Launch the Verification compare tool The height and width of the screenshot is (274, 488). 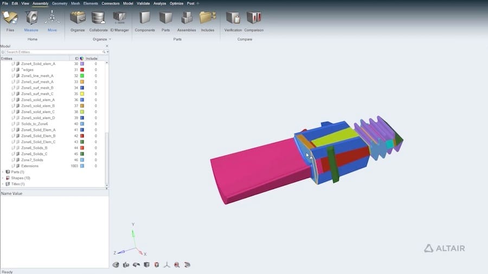pos(233,21)
